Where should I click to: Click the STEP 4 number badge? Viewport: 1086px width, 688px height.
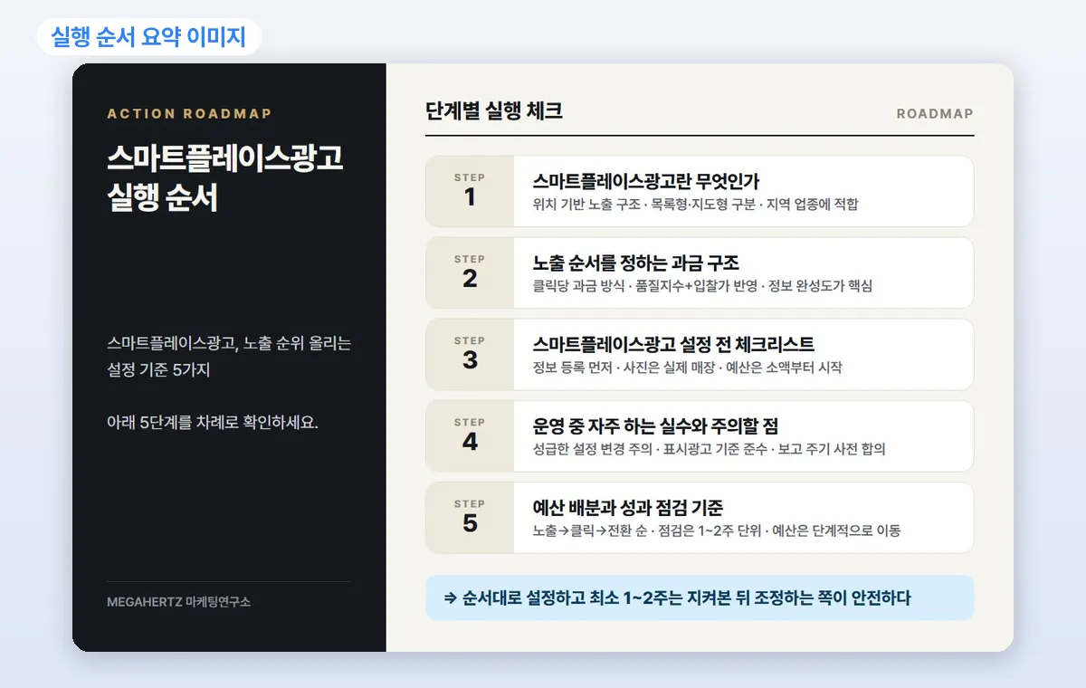coord(470,435)
